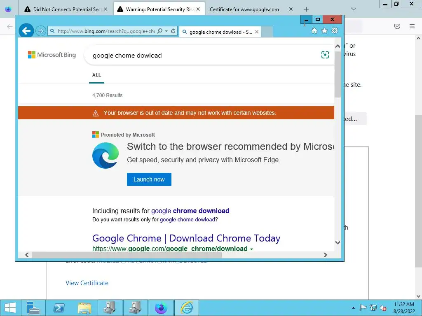The height and width of the screenshot is (316, 422).
Task: Click the IE vertical scrollbar up arrow
Action: coord(338,46)
